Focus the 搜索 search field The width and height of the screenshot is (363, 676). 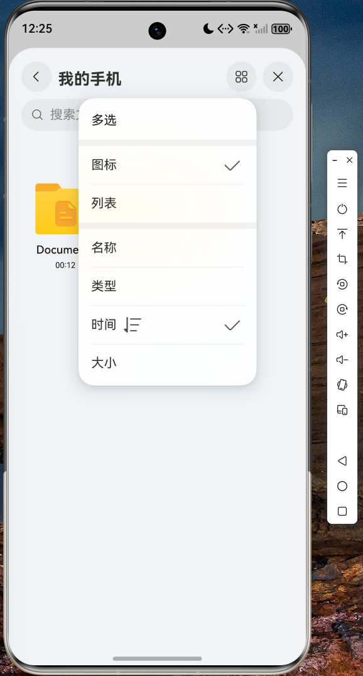157,114
